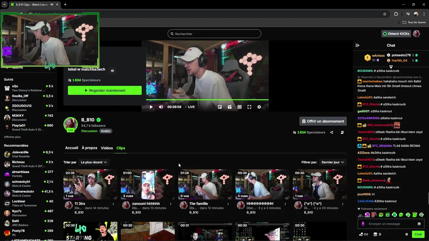Open GooBa_Off channel in sidebar

28,98
